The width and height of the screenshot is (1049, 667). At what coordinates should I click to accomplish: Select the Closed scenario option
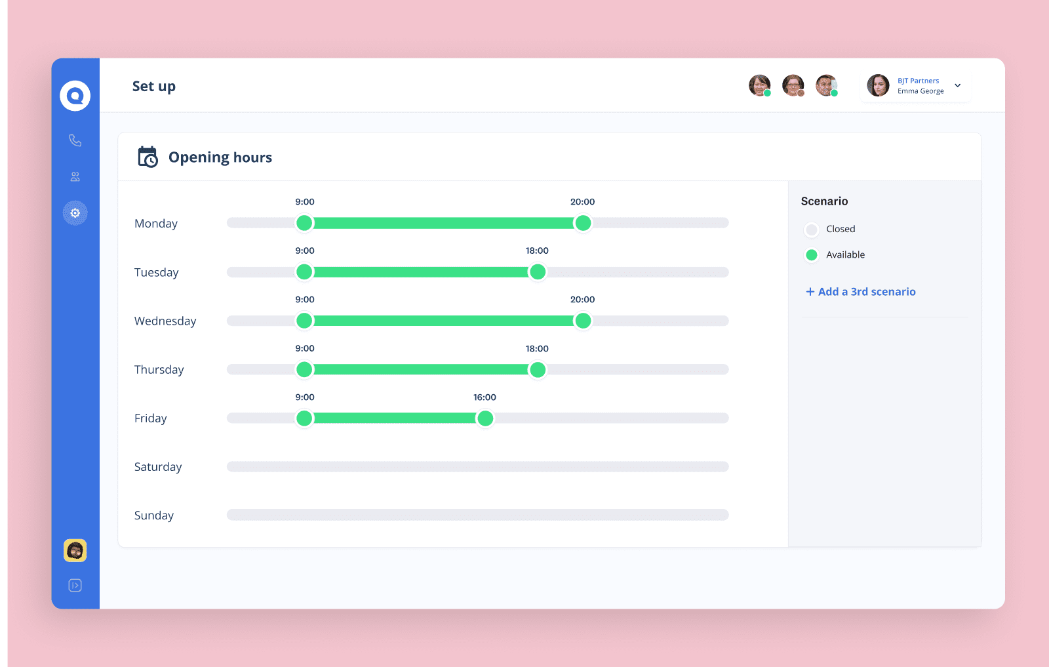(x=812, y=229)
